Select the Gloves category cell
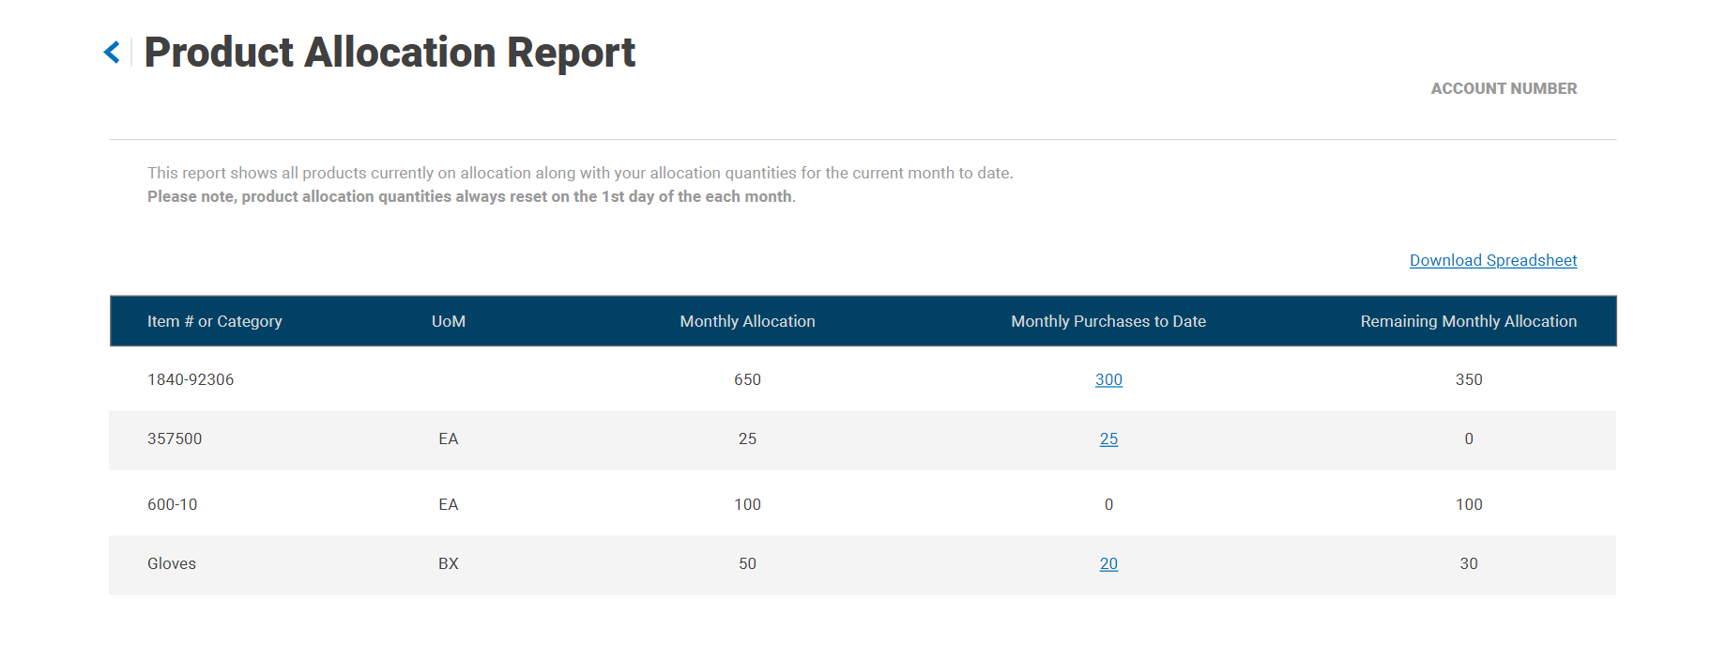 172,563
